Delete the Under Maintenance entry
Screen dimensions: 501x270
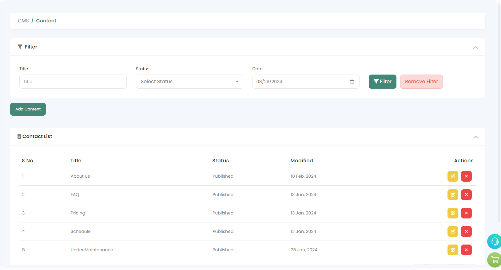click(x=466, y=250)
